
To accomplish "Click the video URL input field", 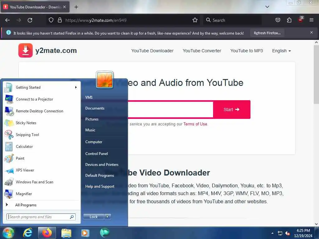I will 170,110.
